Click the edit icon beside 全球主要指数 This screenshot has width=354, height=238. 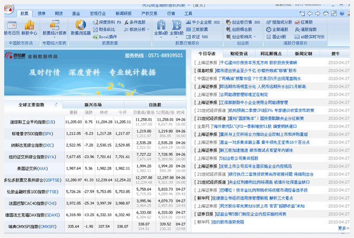click(56, 104)
